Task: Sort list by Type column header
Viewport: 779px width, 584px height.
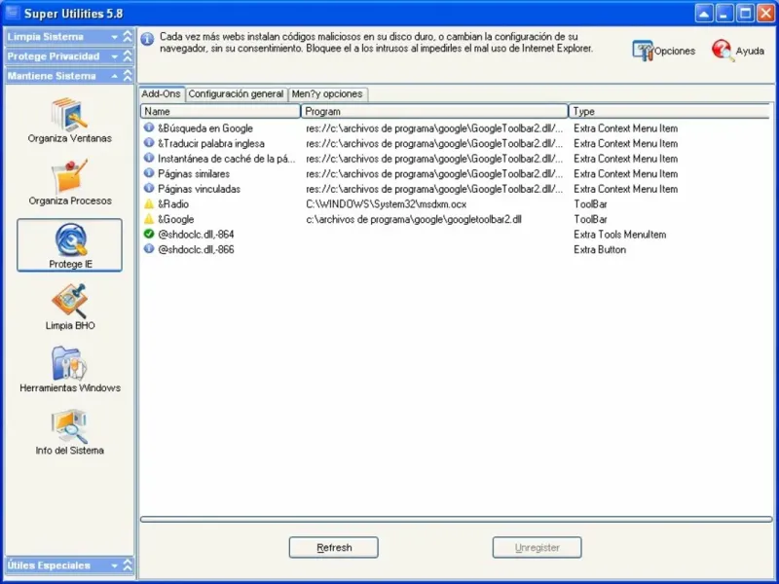Action: [669, 111]
